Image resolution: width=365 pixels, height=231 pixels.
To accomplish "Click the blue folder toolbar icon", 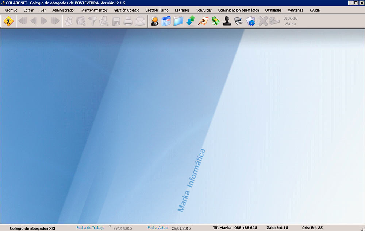I will click(178, 21).
